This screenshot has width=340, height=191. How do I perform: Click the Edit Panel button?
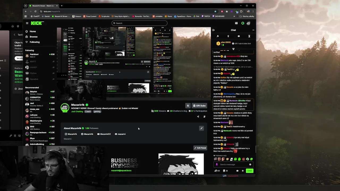(200, 148)
